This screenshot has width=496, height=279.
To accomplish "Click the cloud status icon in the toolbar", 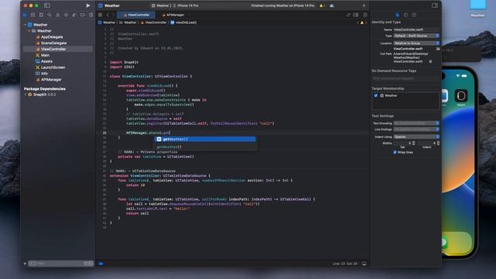I will [332, 5].
